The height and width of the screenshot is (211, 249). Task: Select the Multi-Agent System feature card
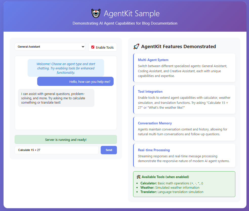pyautogui.click(x=184, y=68)
